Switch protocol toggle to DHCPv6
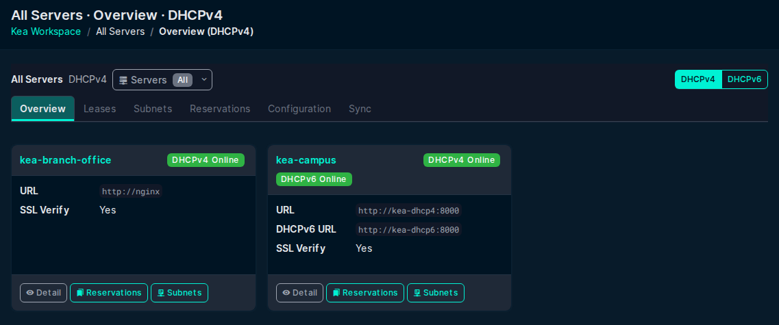This screenshot has height=325, width=779. tap(744, 79)
